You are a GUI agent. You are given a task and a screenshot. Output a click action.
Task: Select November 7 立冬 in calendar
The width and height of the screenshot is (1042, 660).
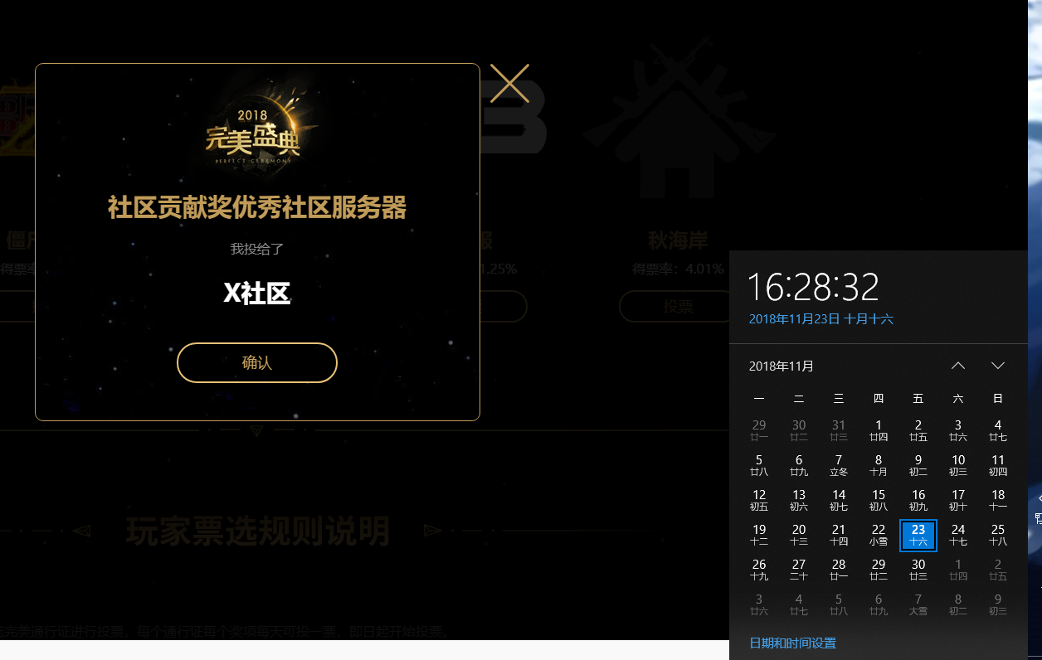[839, 465]
